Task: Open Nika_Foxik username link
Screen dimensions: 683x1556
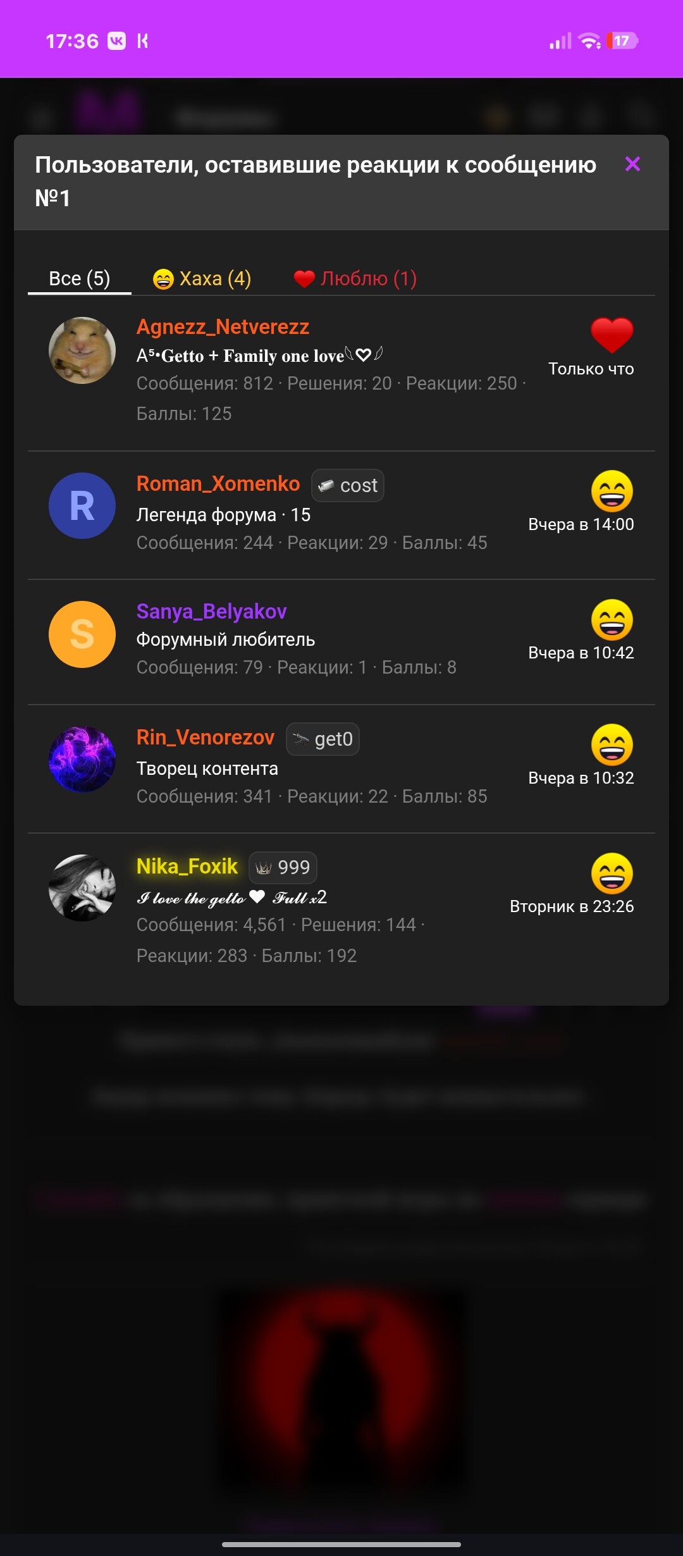Action: coord(187,866)
